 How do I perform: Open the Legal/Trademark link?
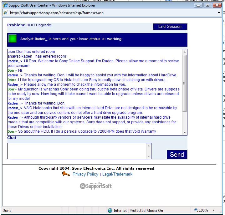click(x=117, y=174)
